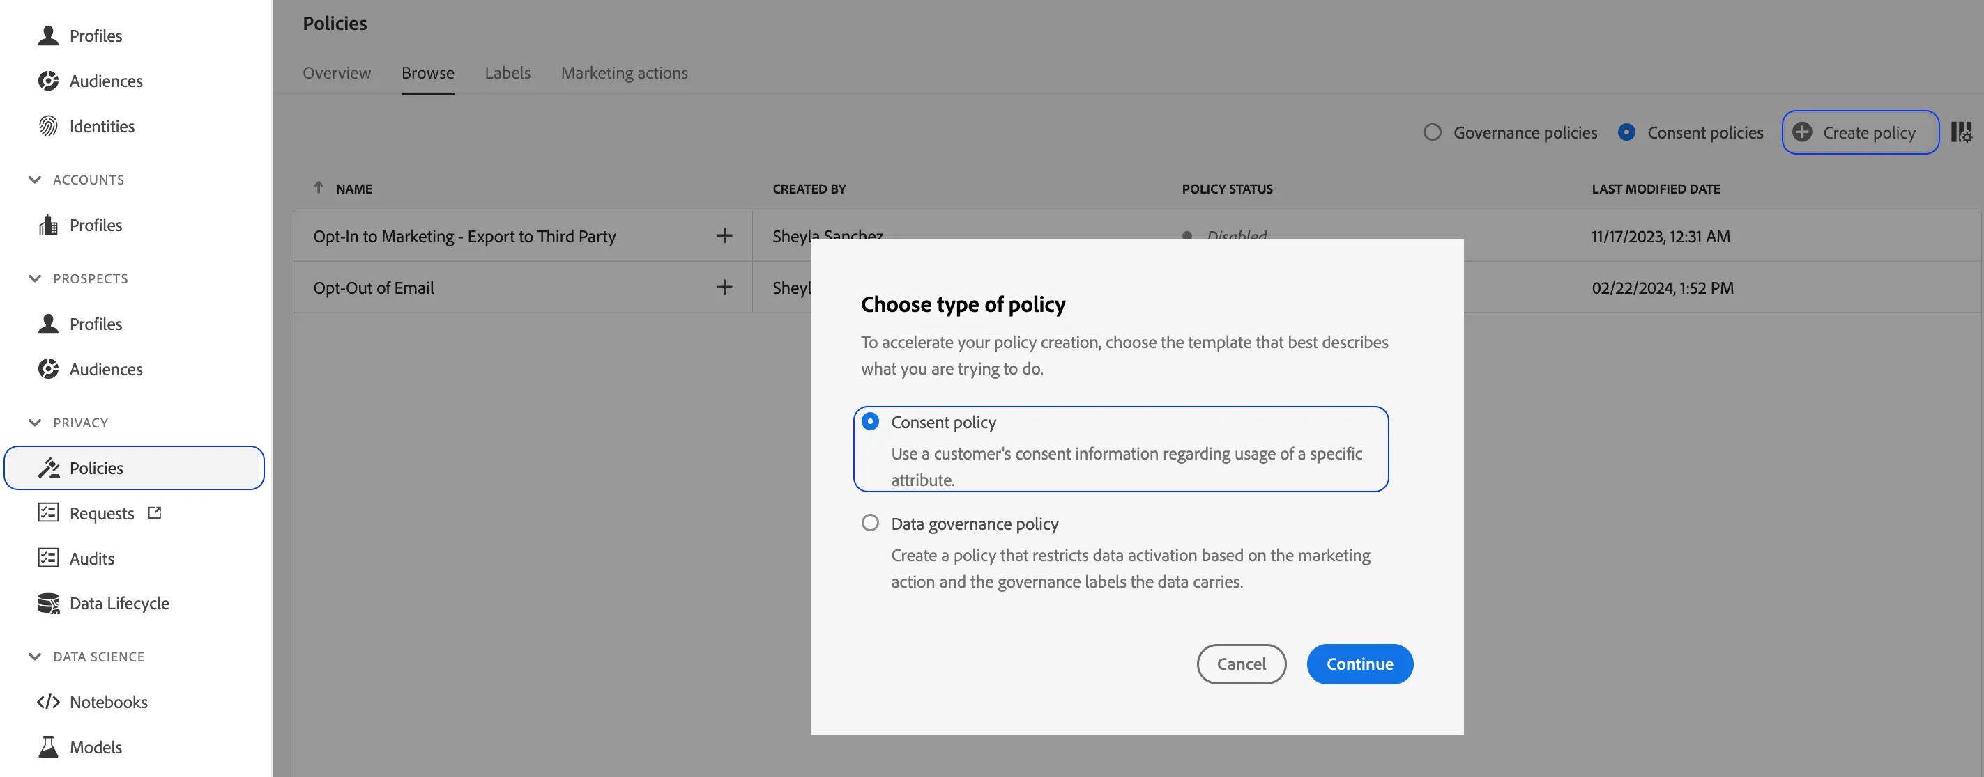
Task: Sort by the NAME column header
Action: click(353, 189)
